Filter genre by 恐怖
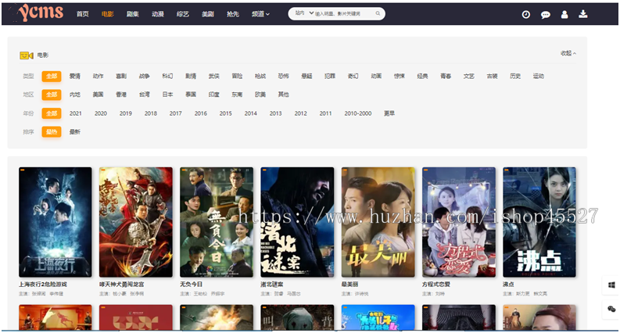The image size is (620, 333). (284, 76)
